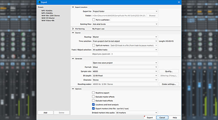Click the Resulting codec field

(x=125, y=84)
